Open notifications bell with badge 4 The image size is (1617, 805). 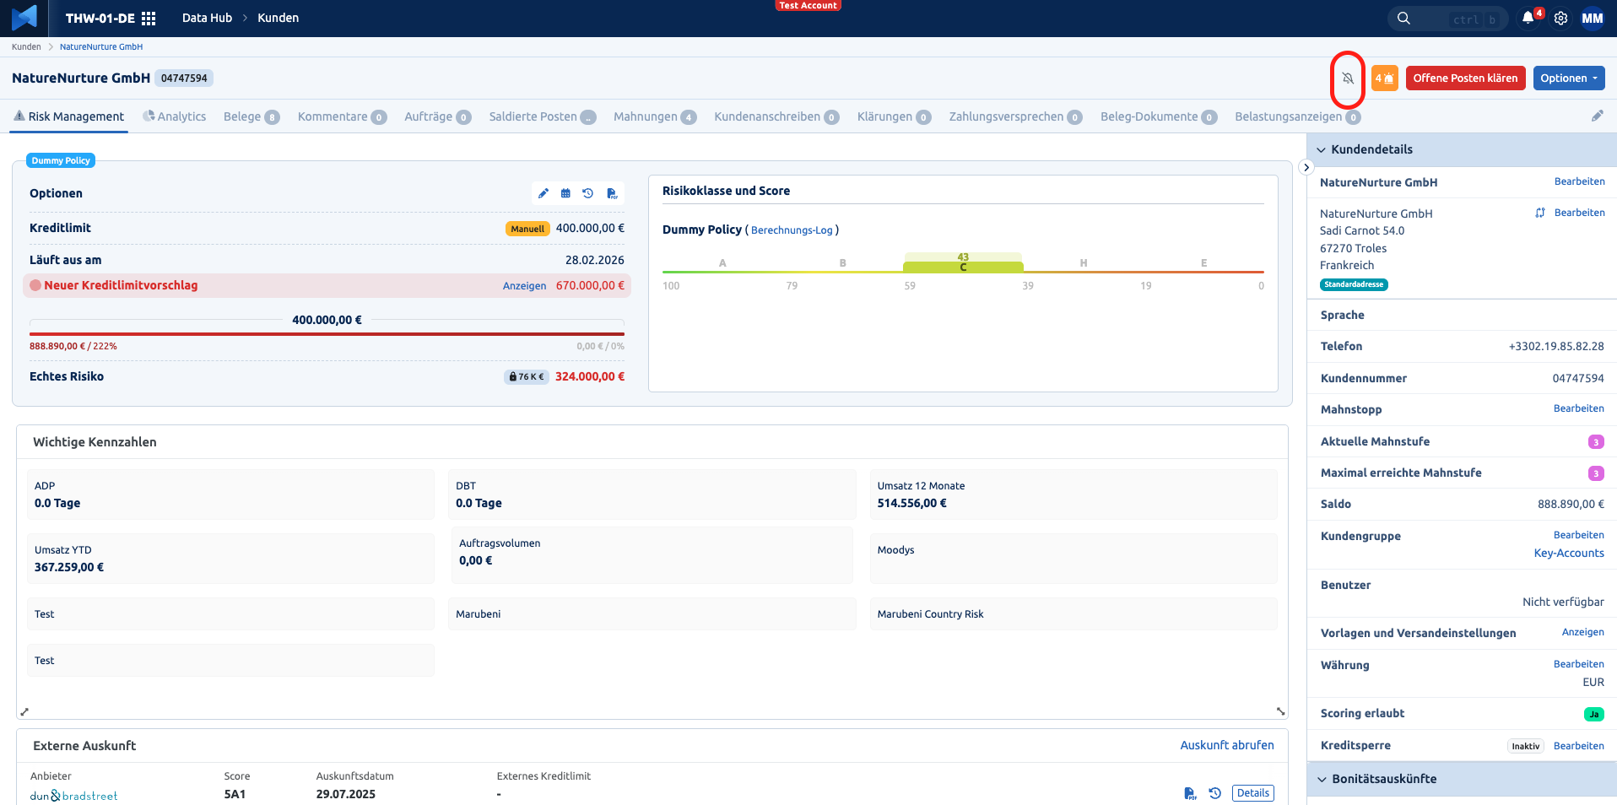[x=1528, y=18]
